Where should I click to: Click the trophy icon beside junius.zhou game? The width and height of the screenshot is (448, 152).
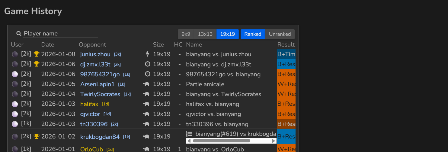point(37,54)
